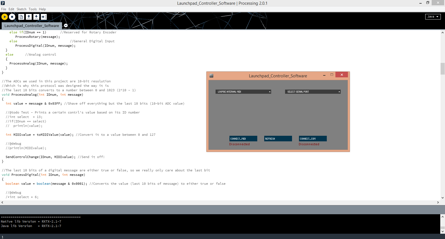Click the 'int value = message & 0x03FF' line
445x239 pixels.
95,104
